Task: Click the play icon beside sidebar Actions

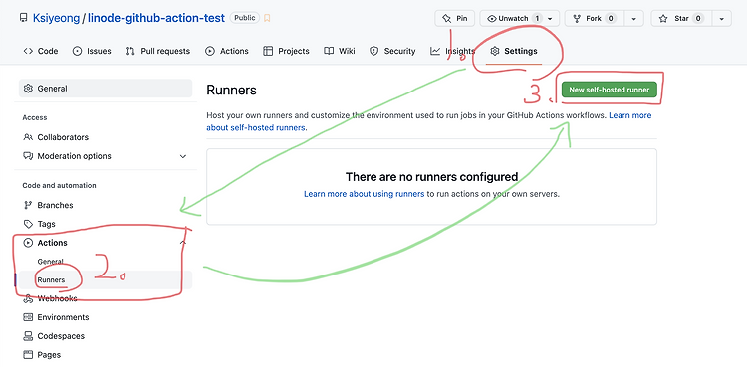Action: tap(28, 243)
